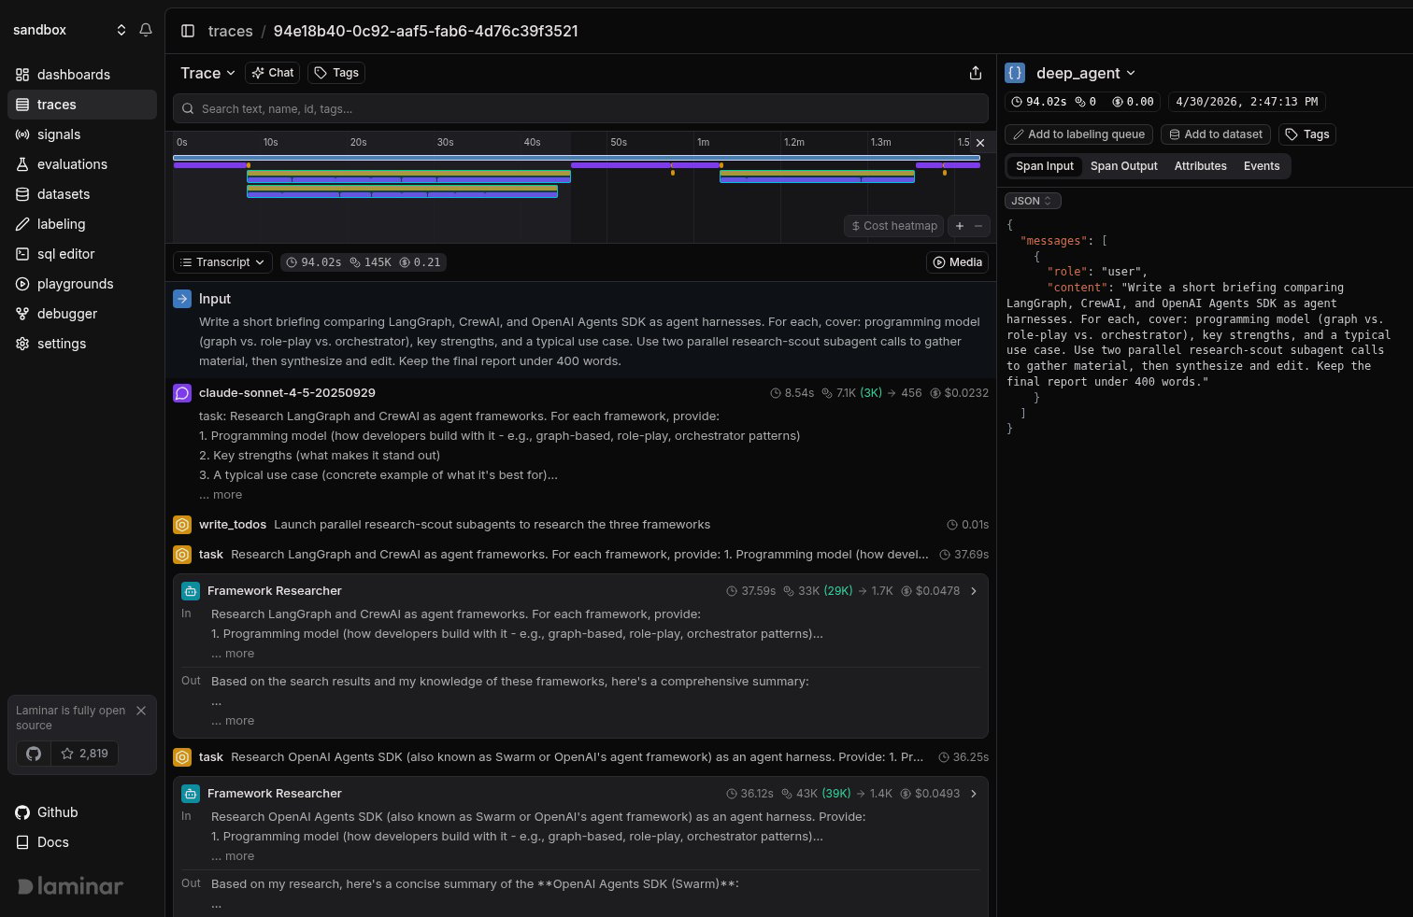Open the GitHub icon in notice card
Screen dimensions: 1413x917
point(34,754)
